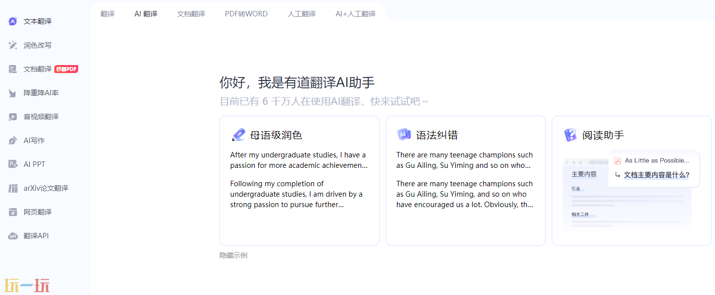Select the AI 翻译 tab
Viewport: 715px width, 295px height.
[146, 14]
